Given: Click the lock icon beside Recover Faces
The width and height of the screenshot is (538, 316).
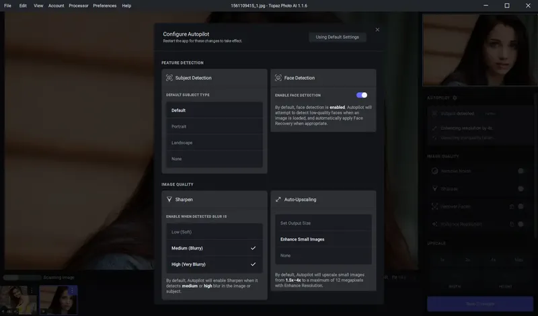Looking at the screenshot, I should 512,206.
